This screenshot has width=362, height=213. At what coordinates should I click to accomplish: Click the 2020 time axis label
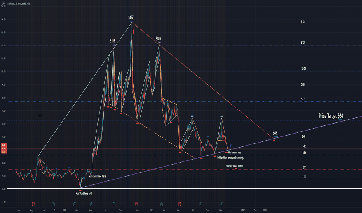(64, 210)
